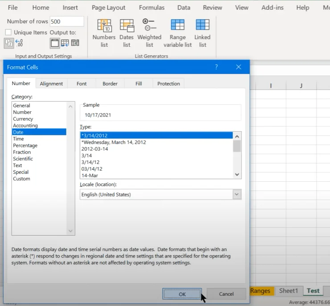Select the Number tab in Format Cells

click(21, 83)
